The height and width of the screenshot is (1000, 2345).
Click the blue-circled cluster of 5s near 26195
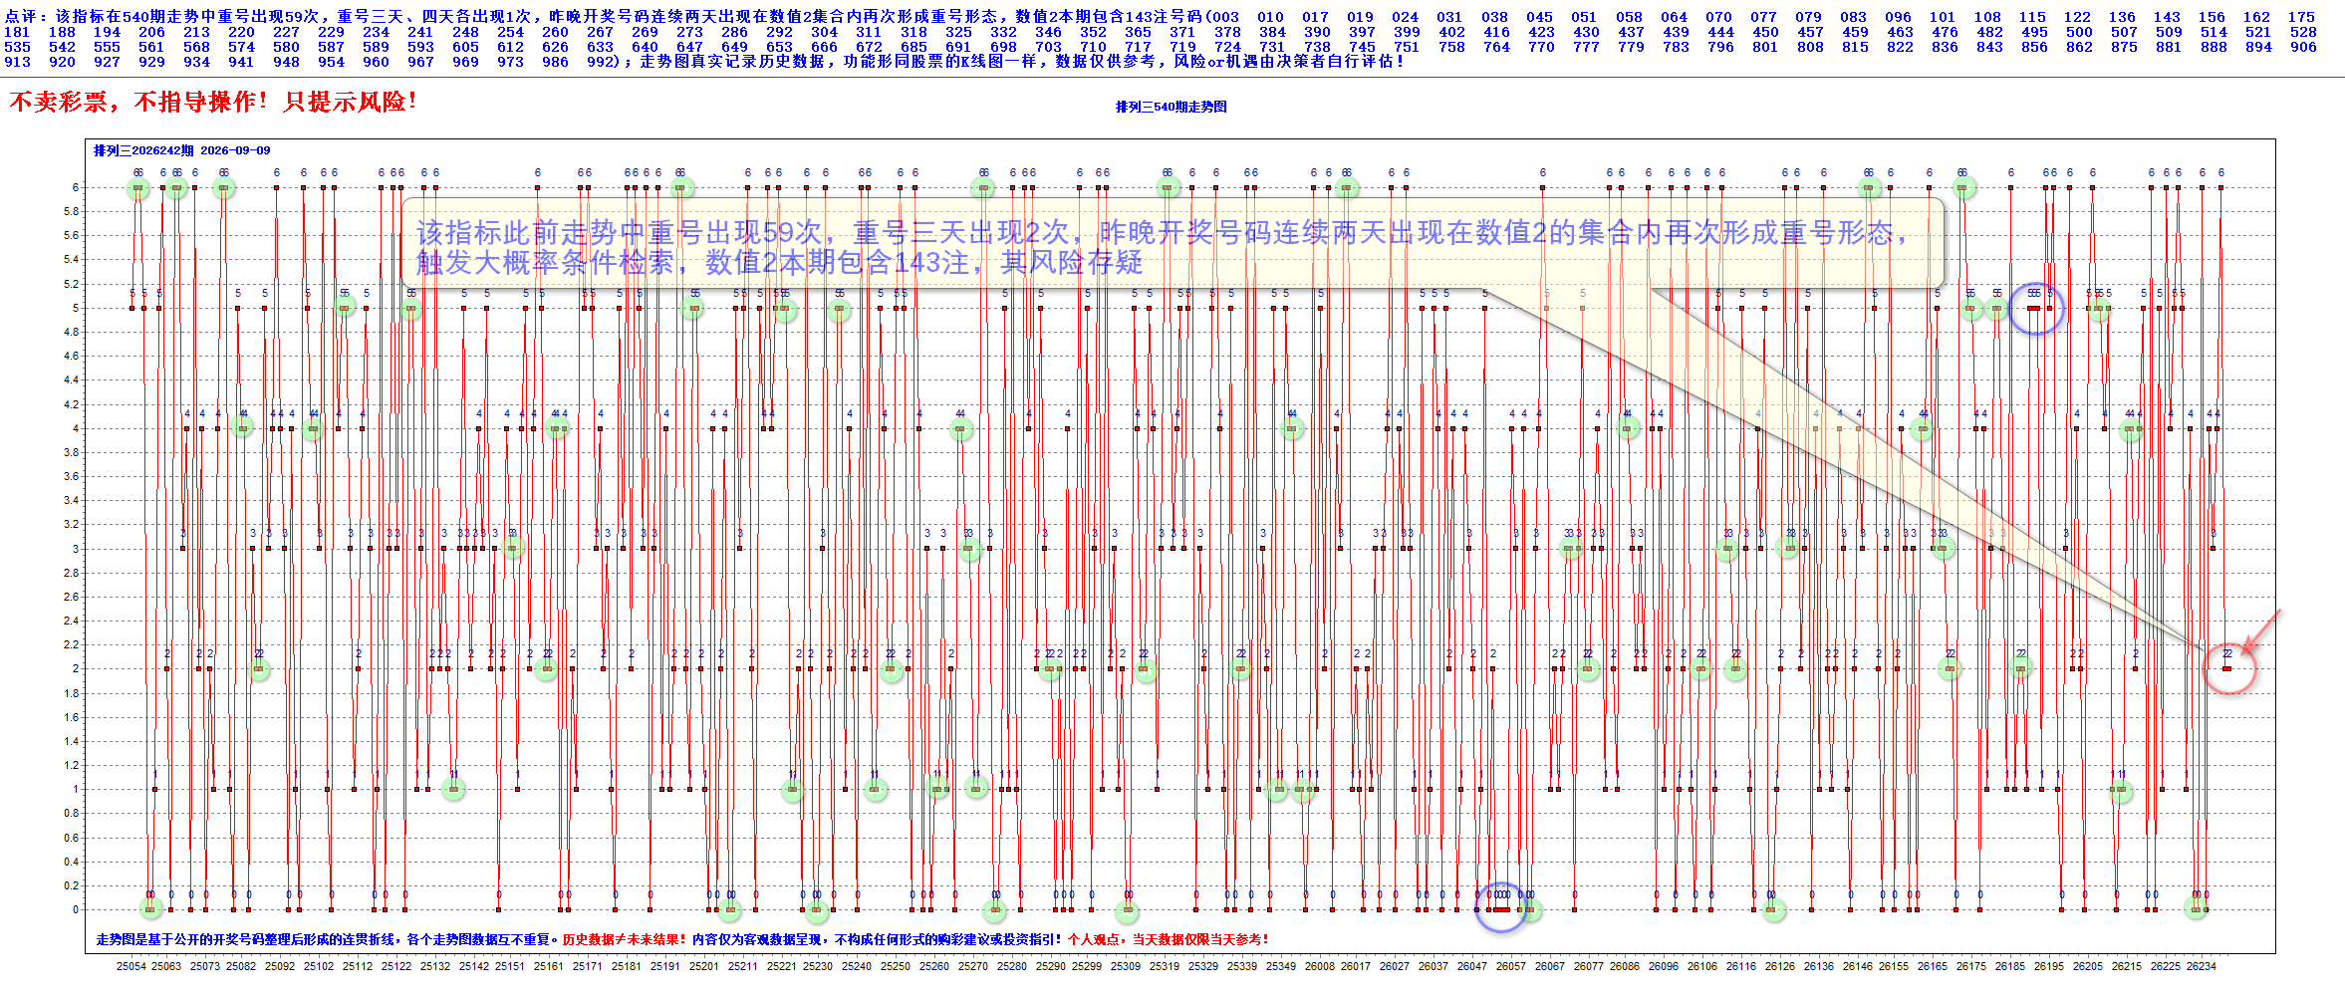[2035, 308]
